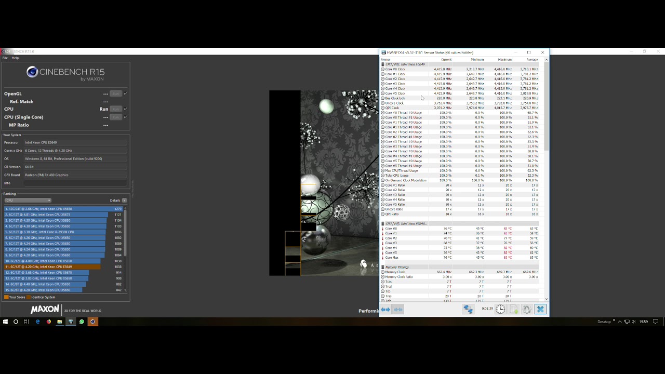Select Max CPU/Thread Usage row
This screenshot has height=374, width=665.
tap(460, 171)
